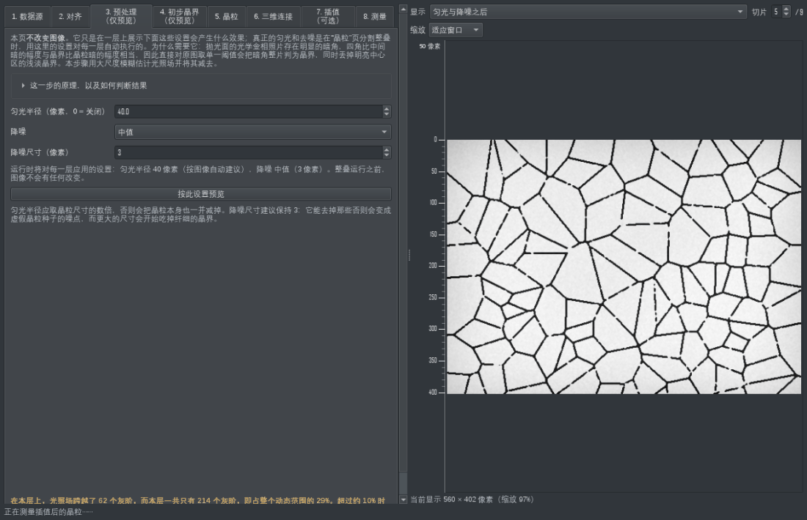The height and width of the screenshot is (520, 807).
Task: Click the left panel scrollbar down arrow
Action: (403, 499)
